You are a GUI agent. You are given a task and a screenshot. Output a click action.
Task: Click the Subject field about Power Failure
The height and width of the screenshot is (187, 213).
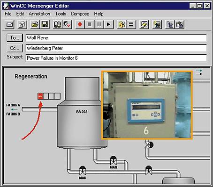pos(116,58)
